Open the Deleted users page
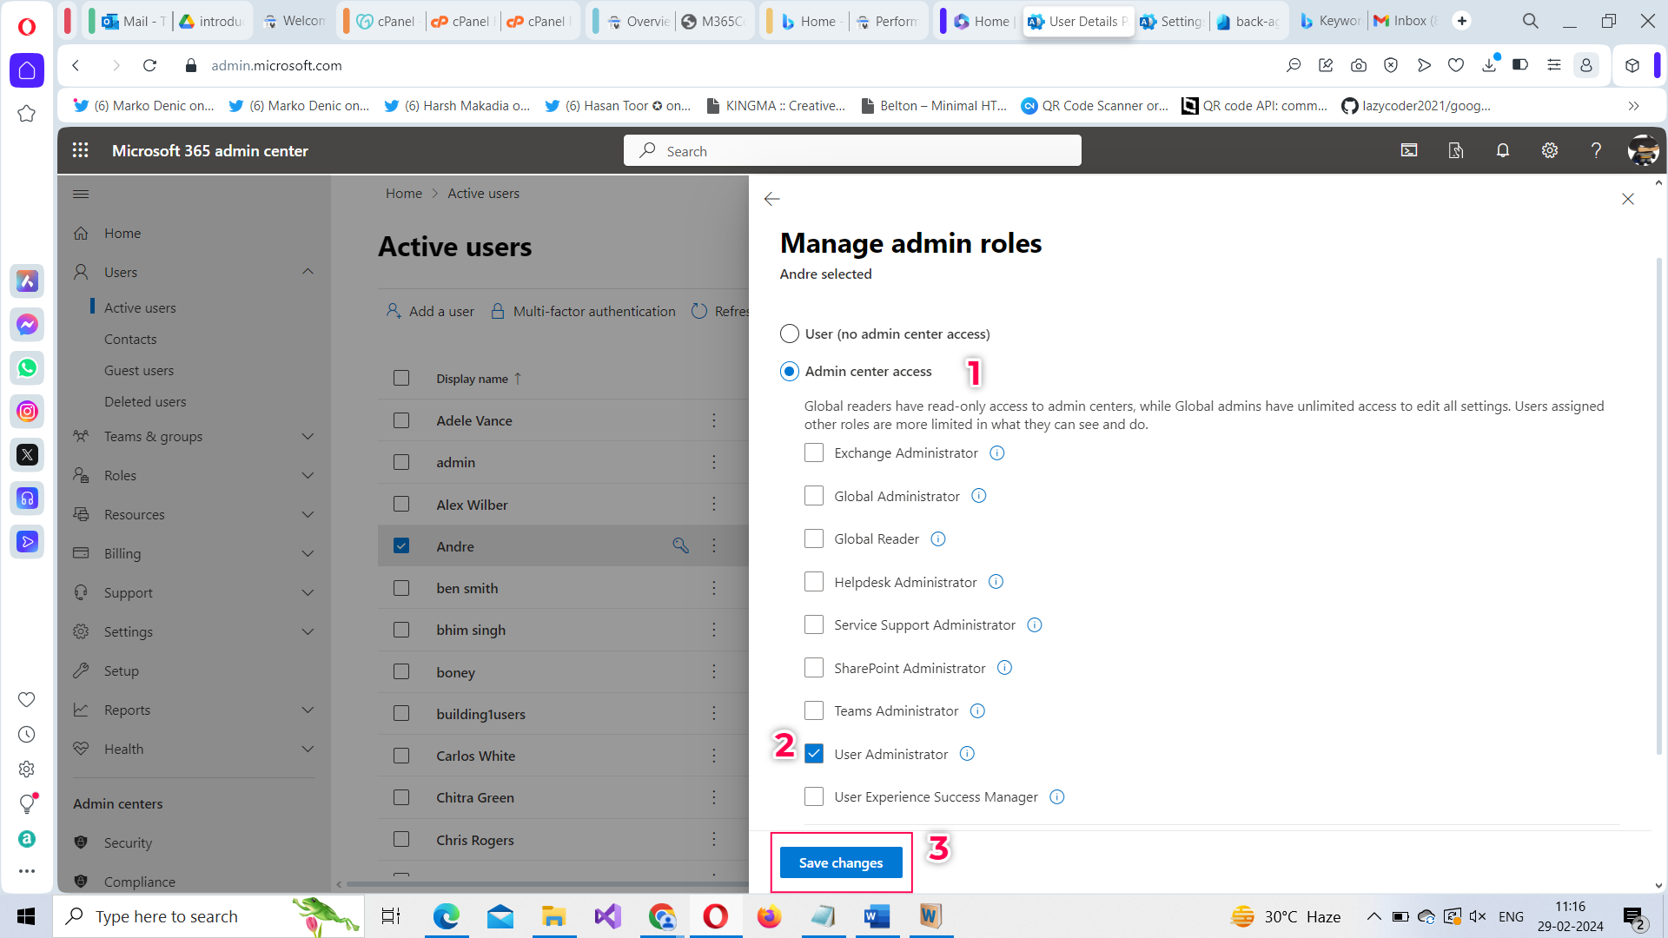The width and height of the screenshot is (1668, 938). point(145,401)
